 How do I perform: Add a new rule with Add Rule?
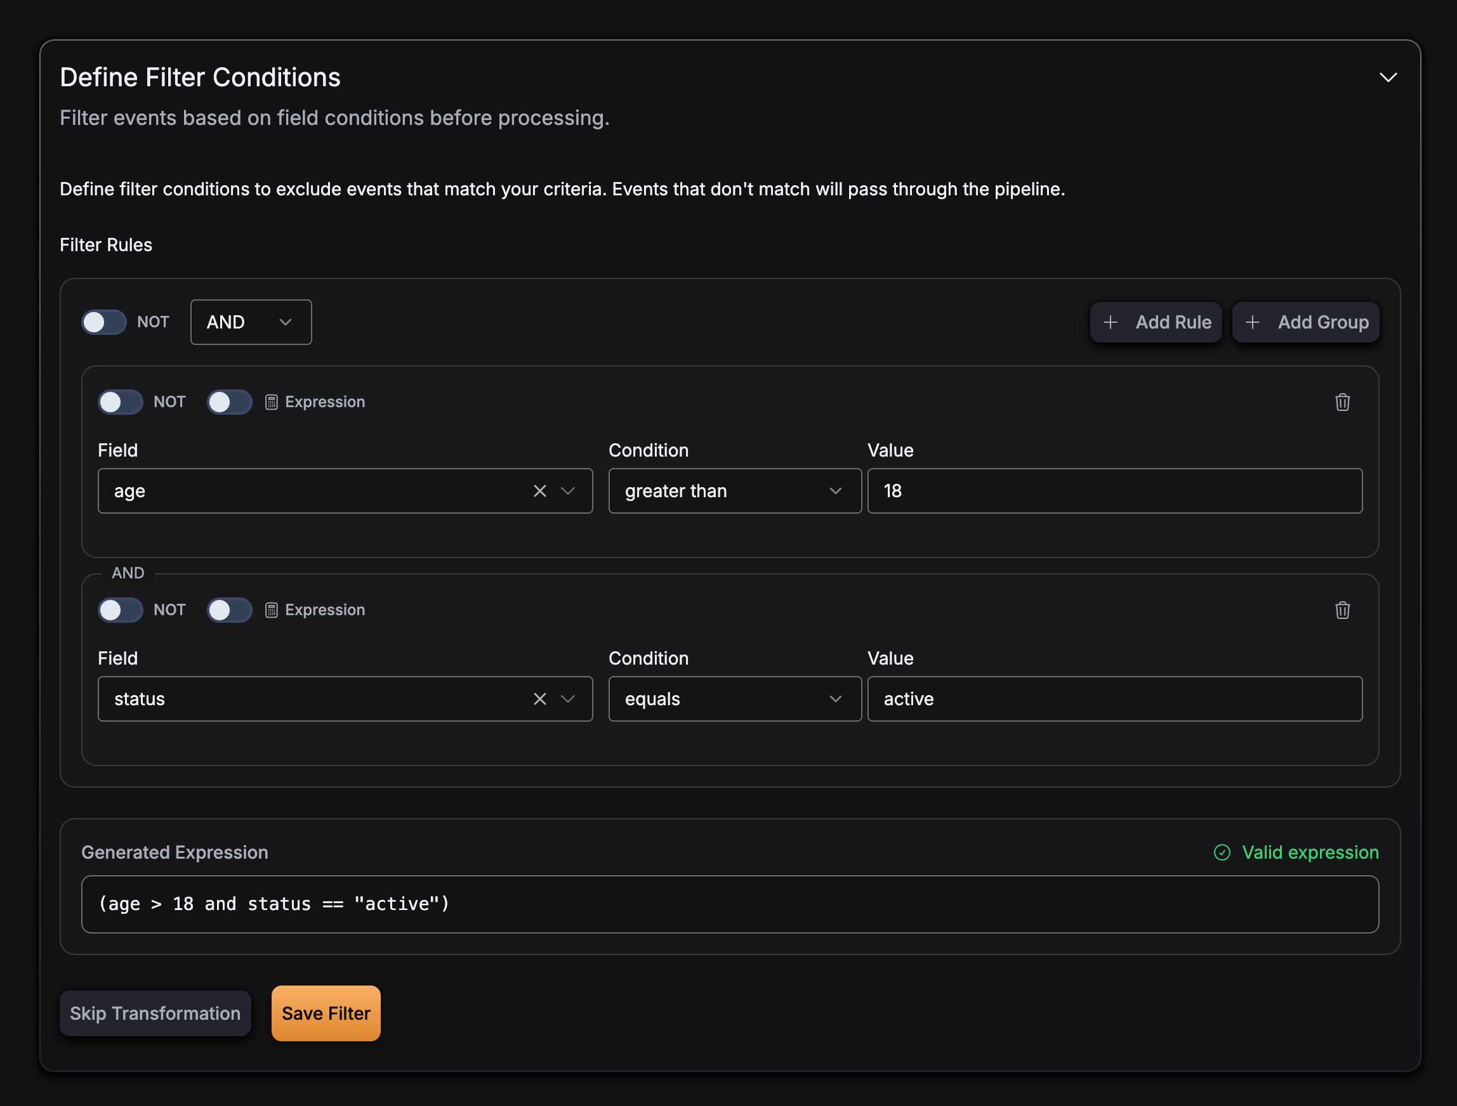click(1155, 322)
